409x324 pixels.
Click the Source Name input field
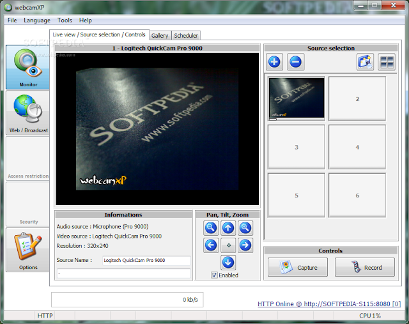[146, 260]
